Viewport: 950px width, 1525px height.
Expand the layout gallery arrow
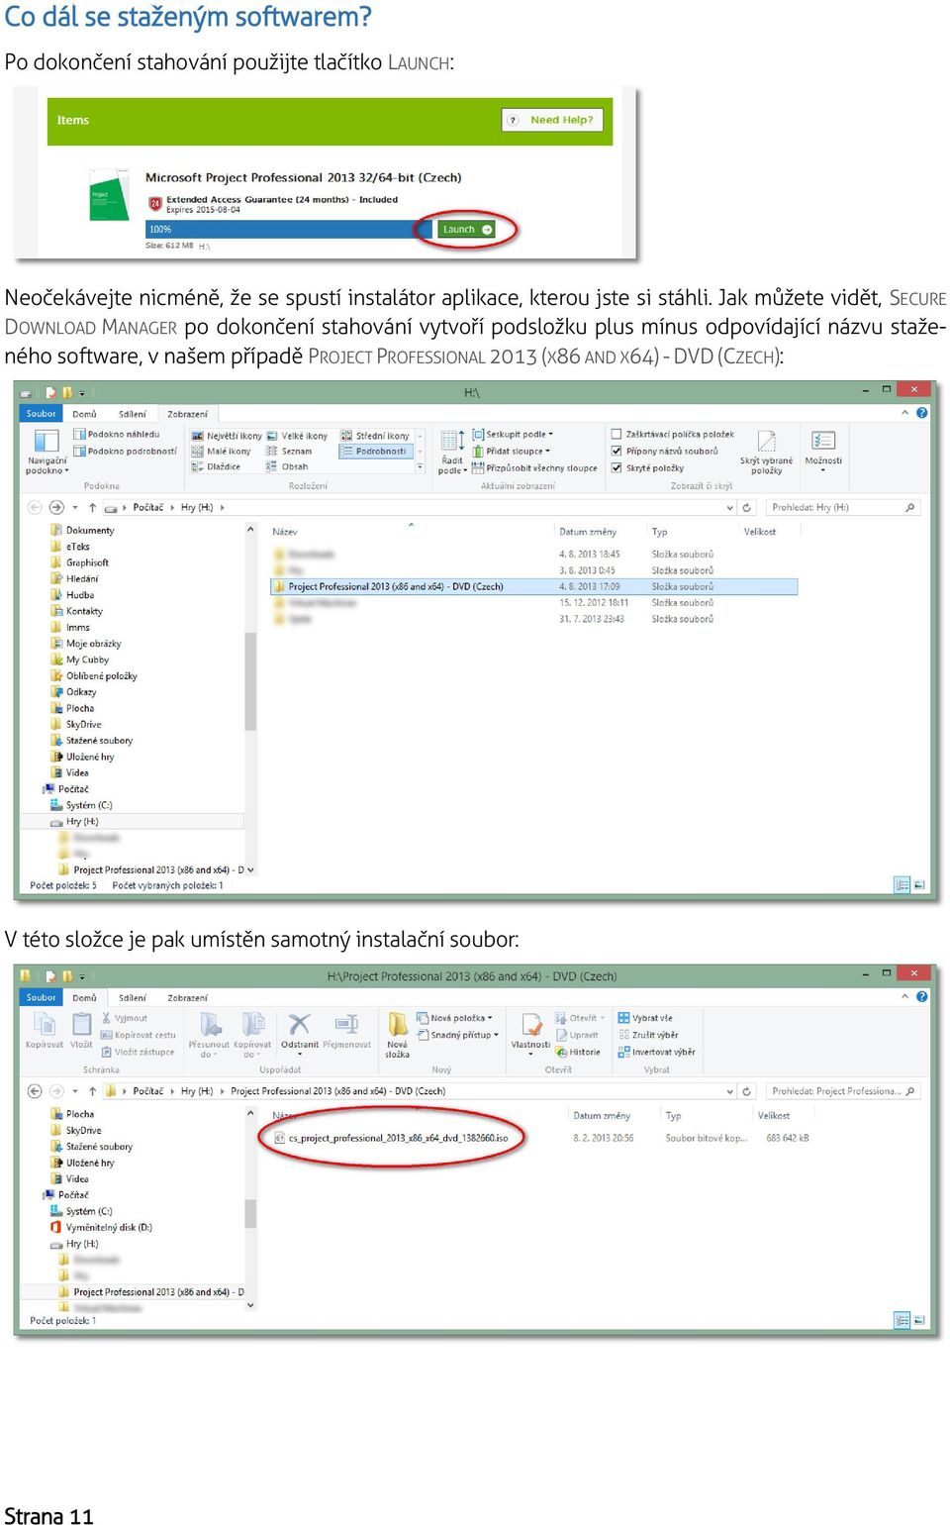pyautogui.click(x=420, y=466)
